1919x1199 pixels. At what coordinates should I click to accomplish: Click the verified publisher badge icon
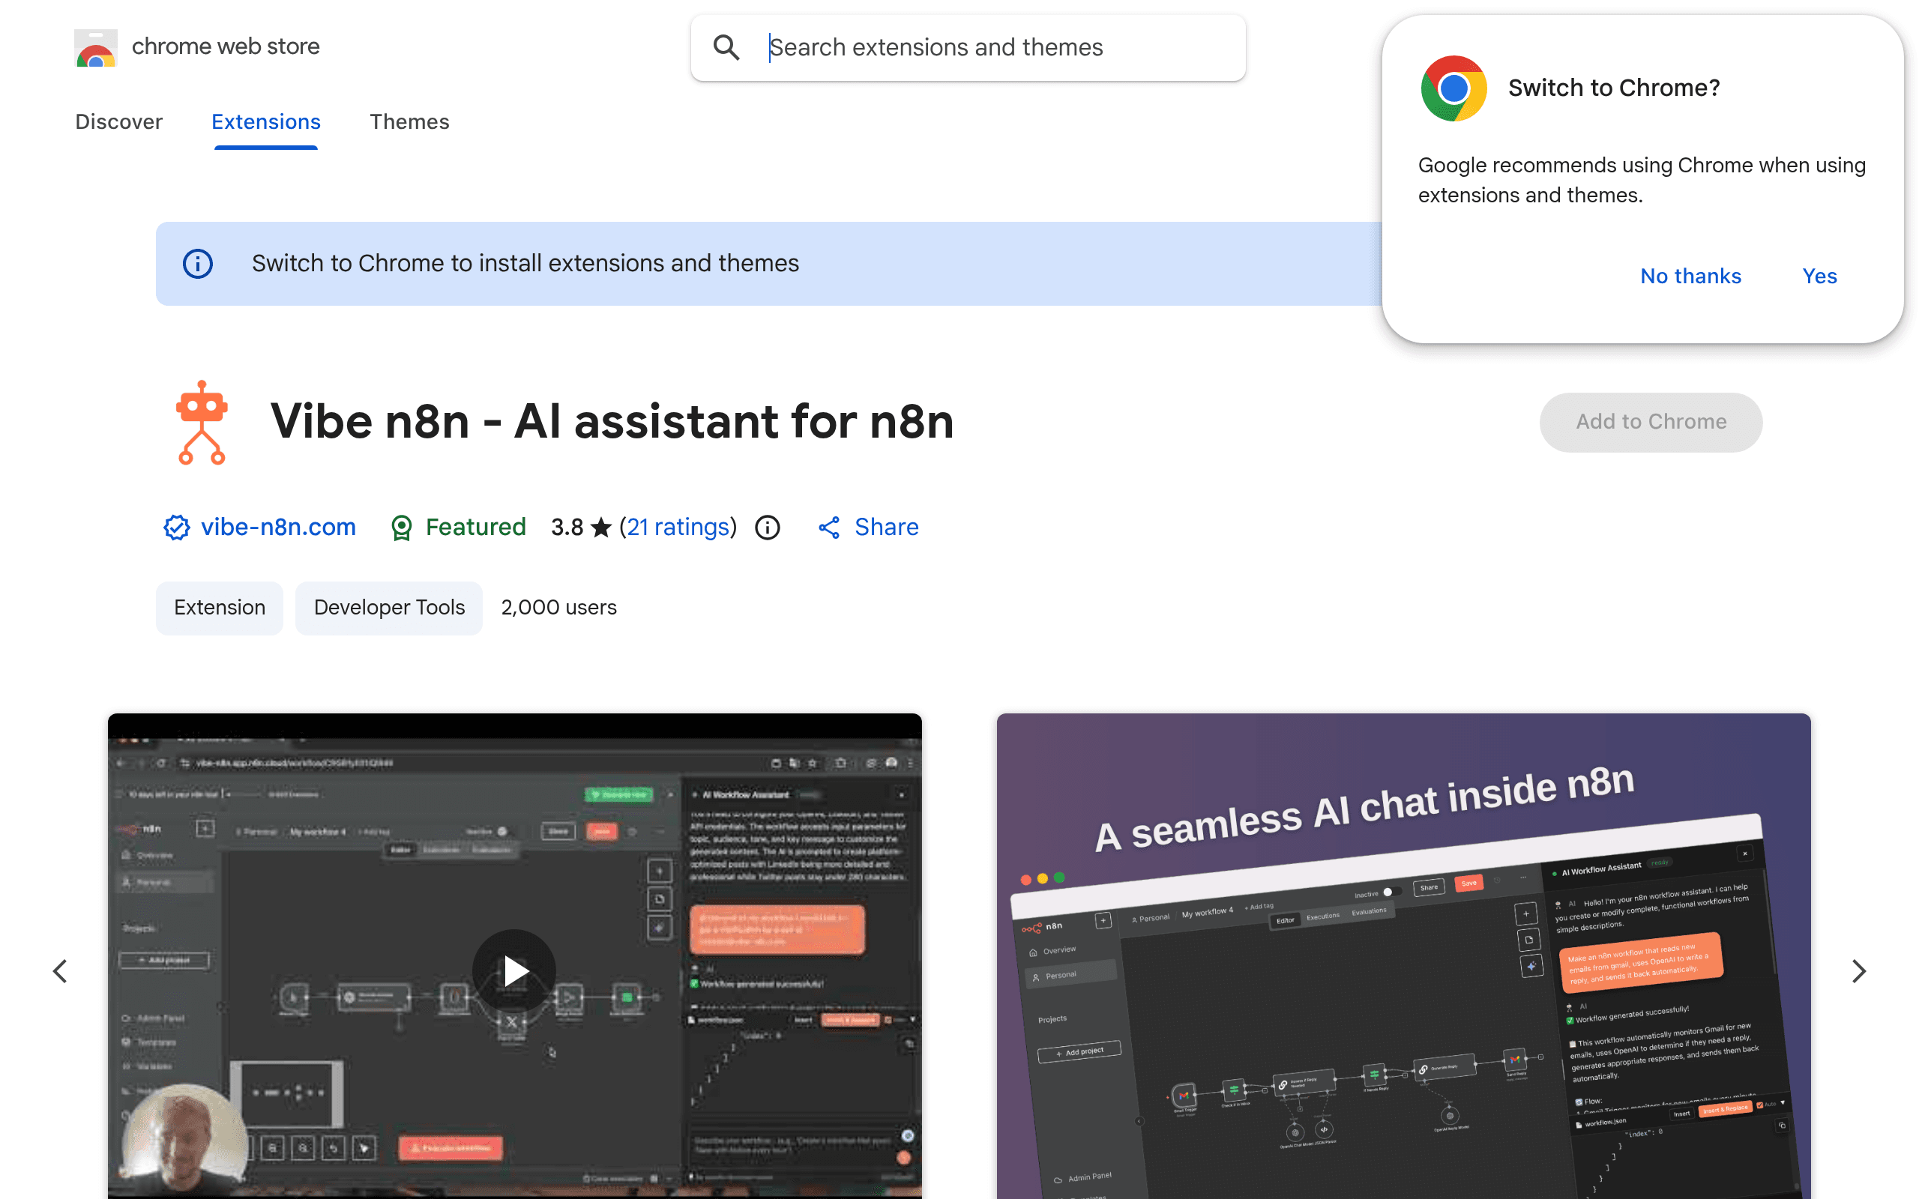176,528
